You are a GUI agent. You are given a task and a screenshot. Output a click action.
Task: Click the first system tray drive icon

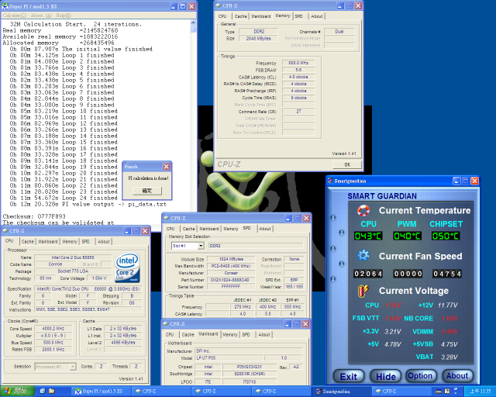click(x=439, y=392)
